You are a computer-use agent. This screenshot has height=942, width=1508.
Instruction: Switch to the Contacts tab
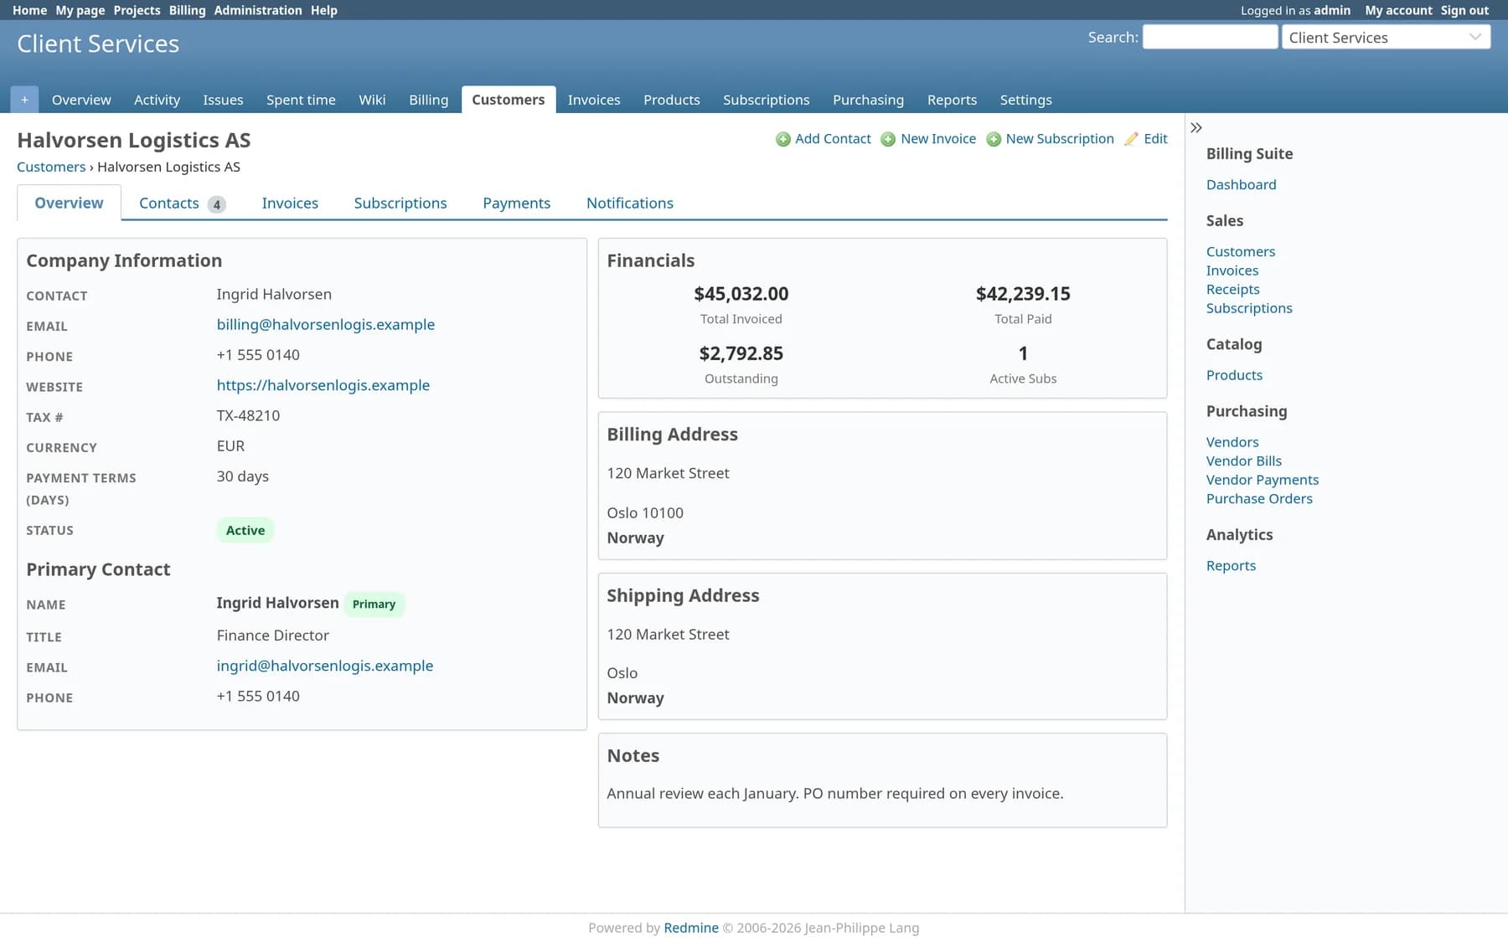tap(182, 203)
